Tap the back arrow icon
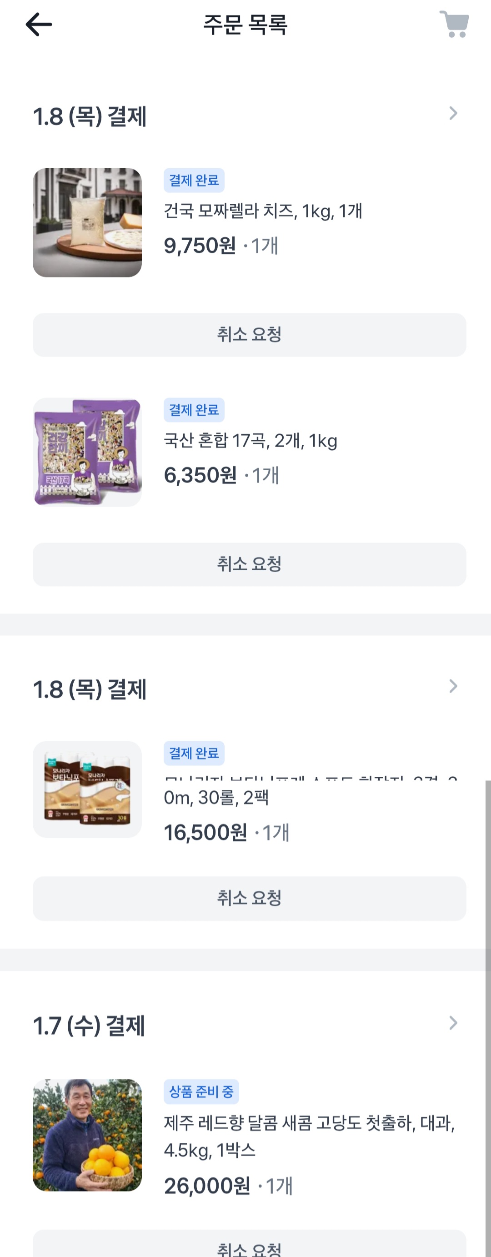491x1257 pixels. point(39,25)
